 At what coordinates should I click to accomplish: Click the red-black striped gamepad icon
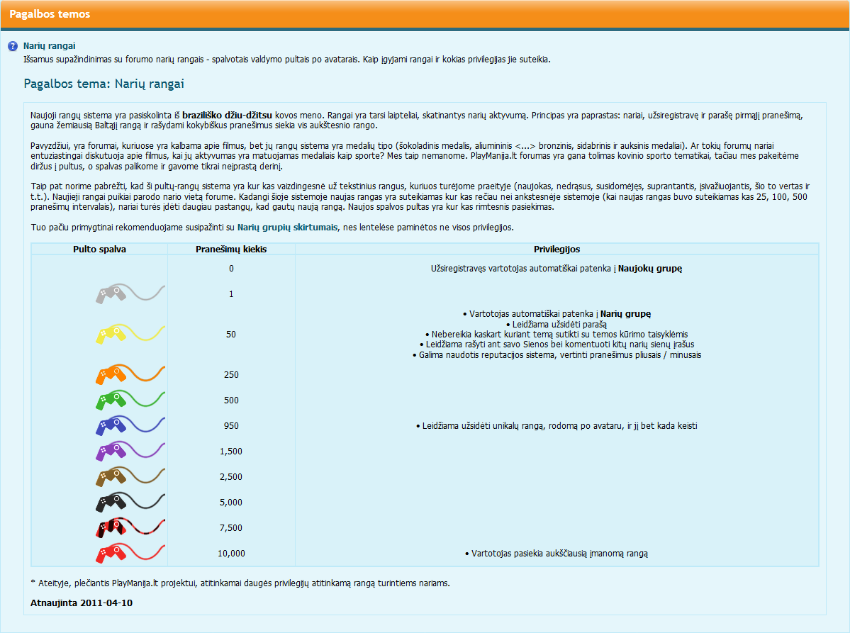[130, 527]
